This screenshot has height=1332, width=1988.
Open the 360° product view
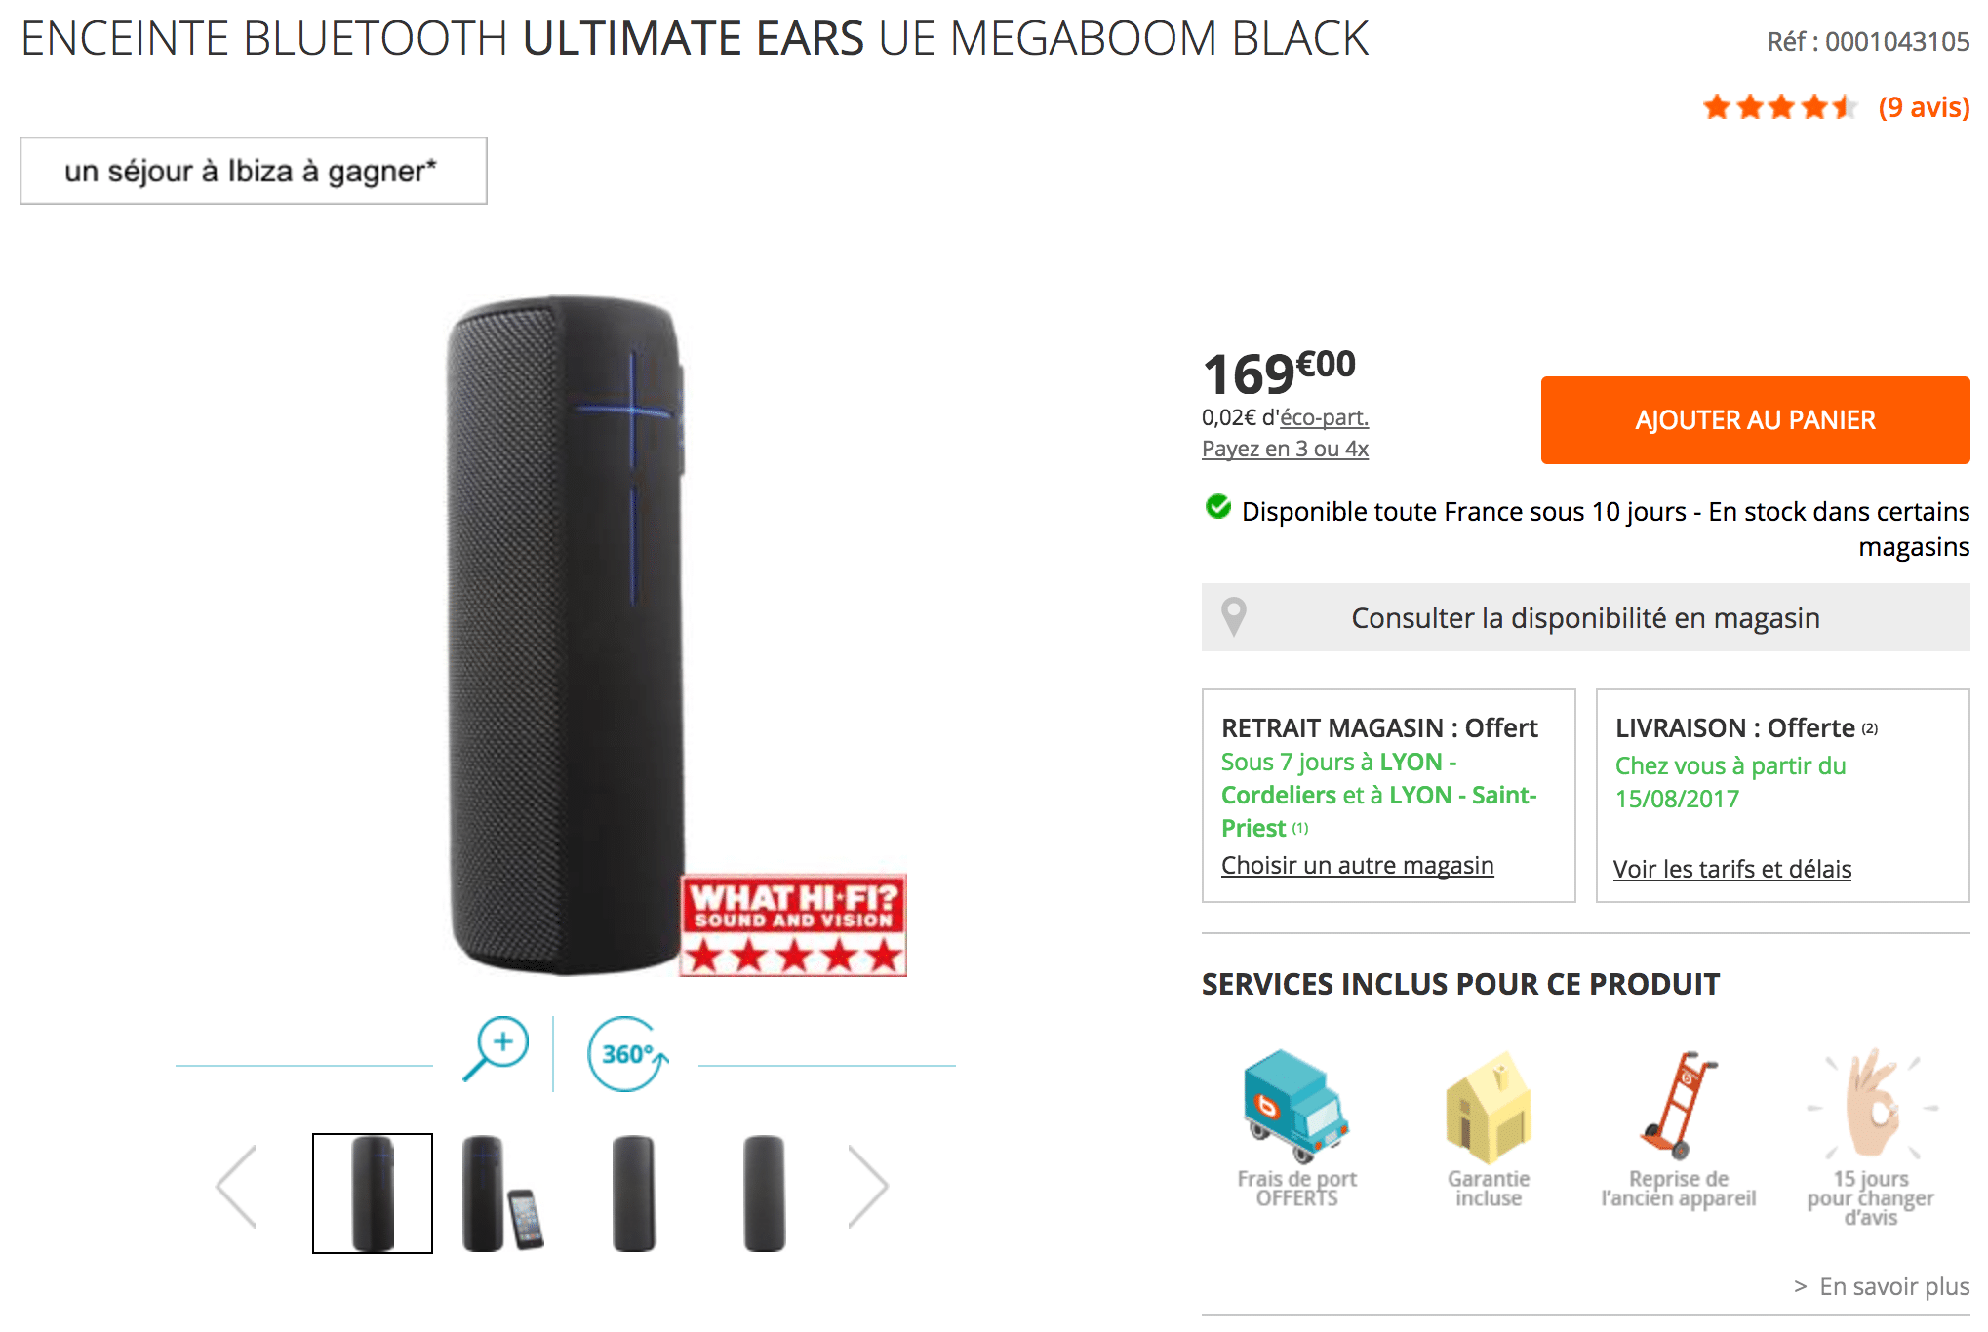627,1053
